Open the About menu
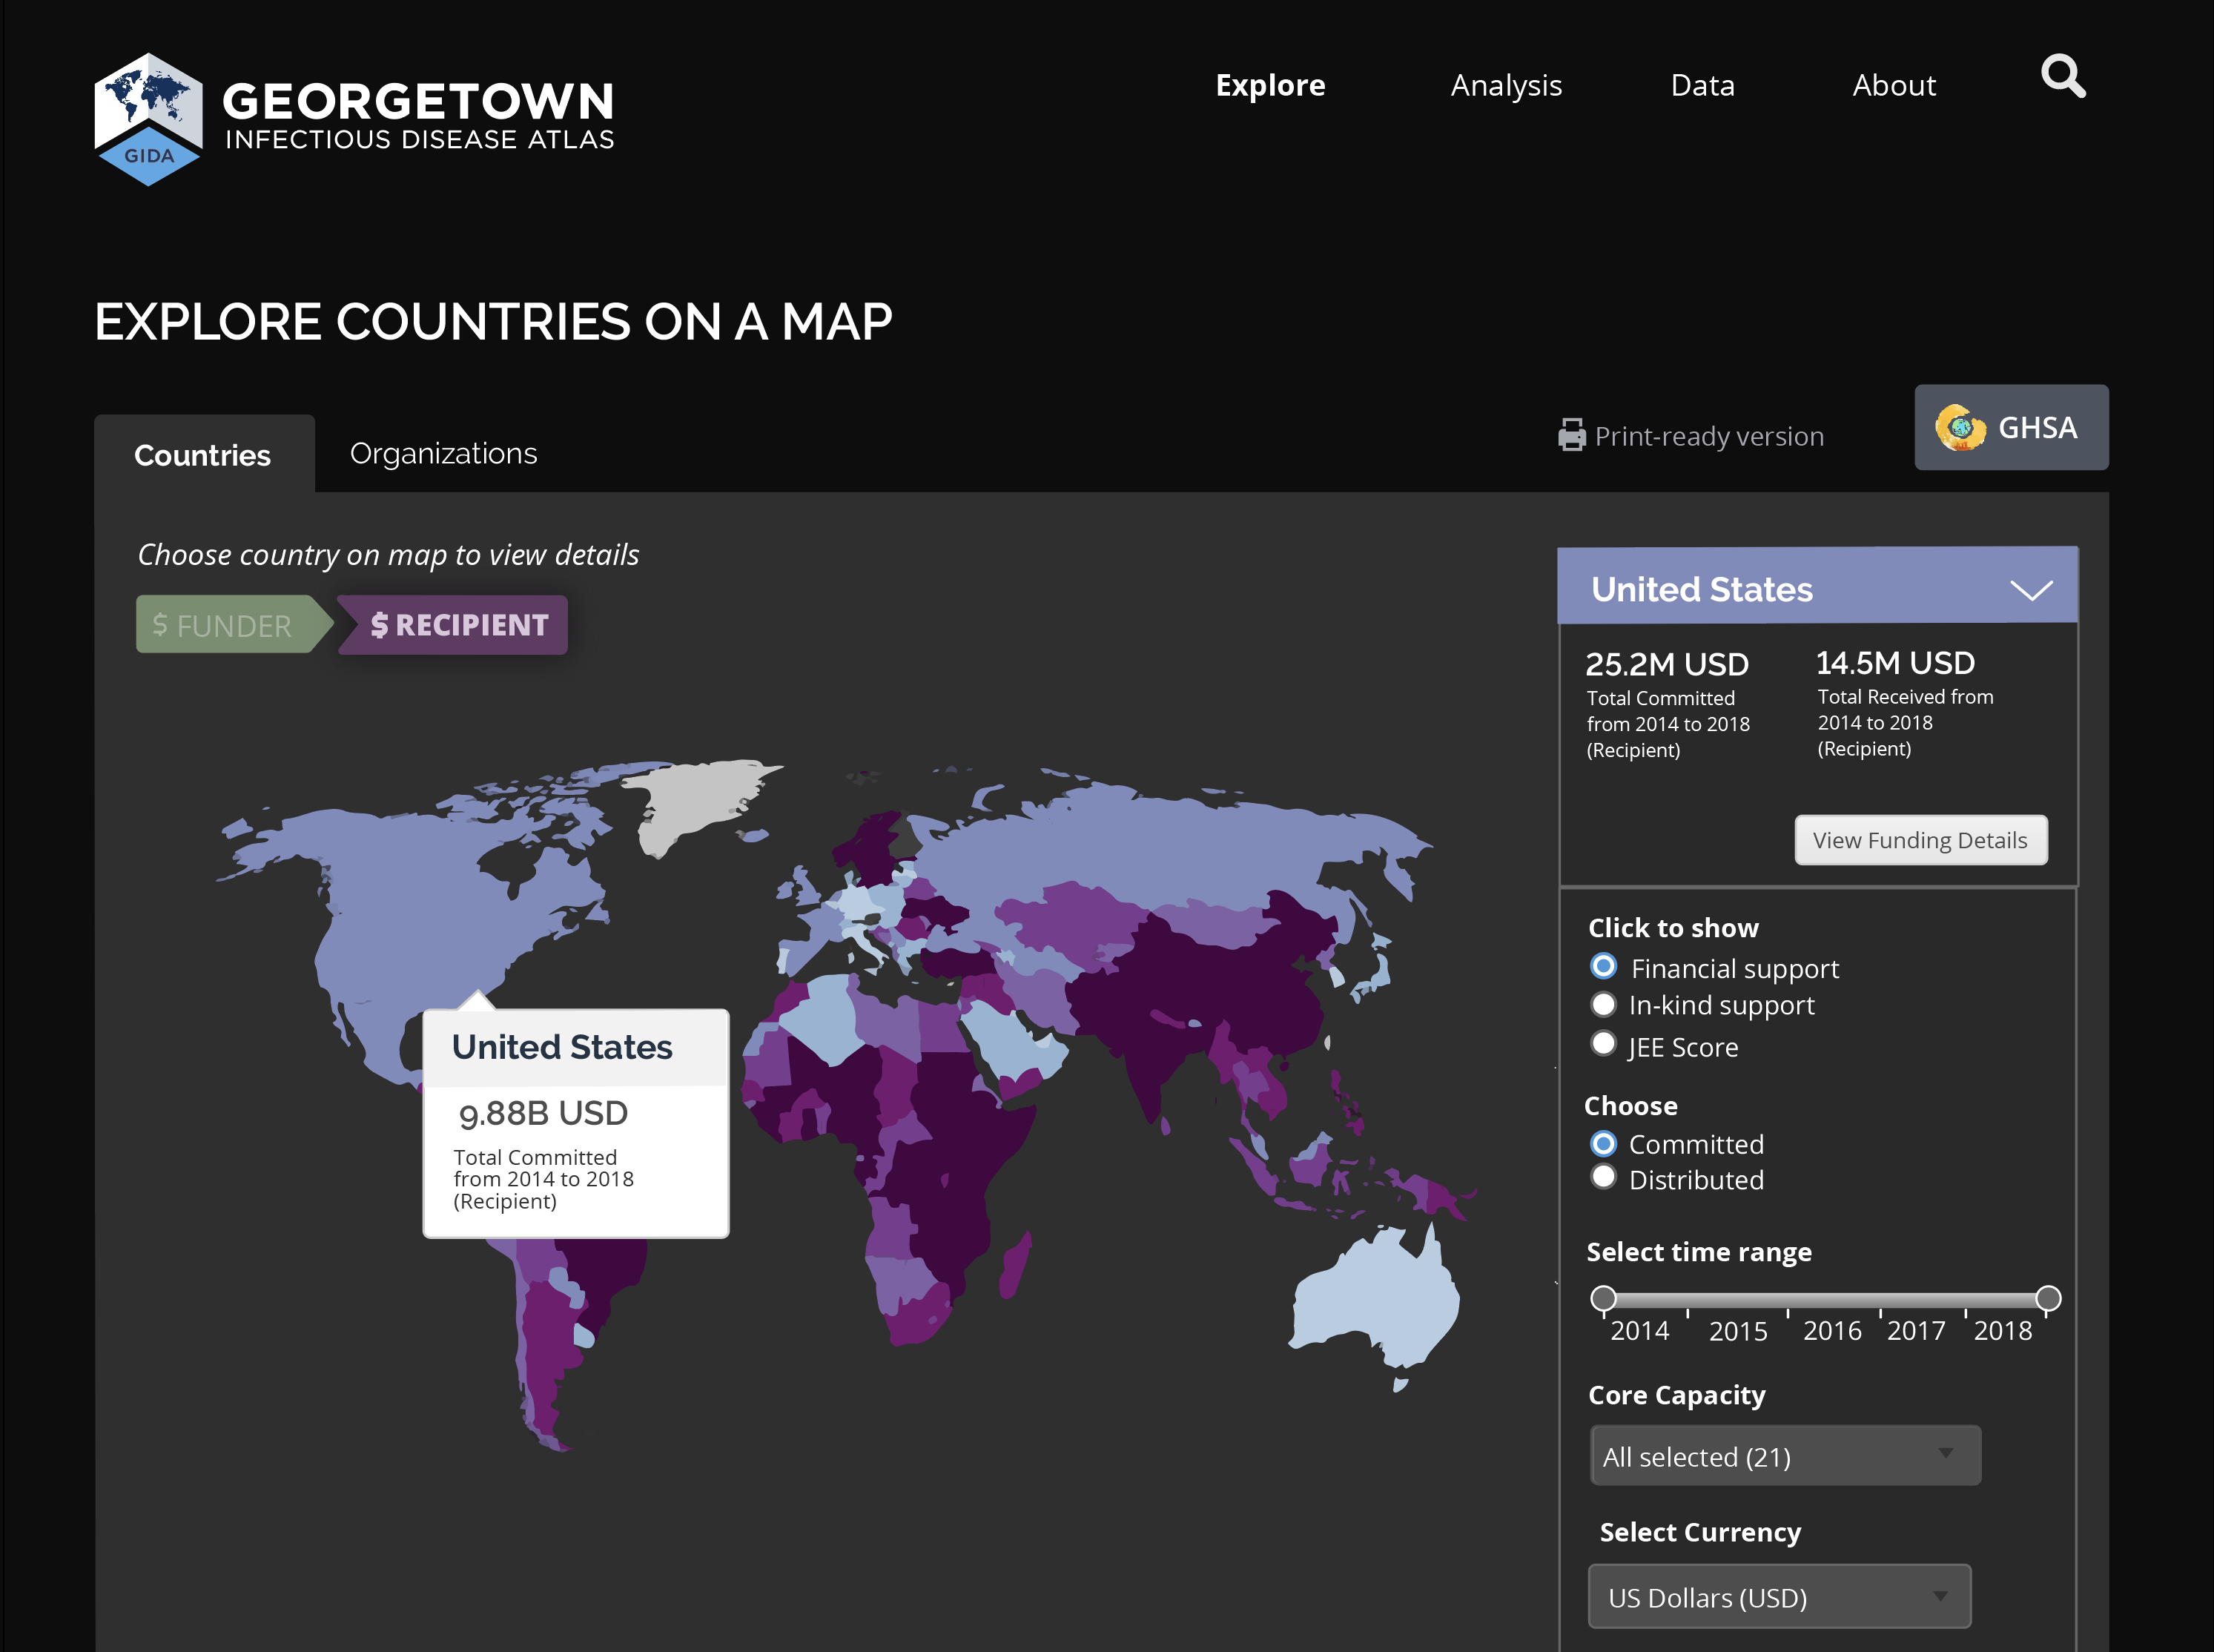Screen dimensions: 2214x1652 (1894, 85)
